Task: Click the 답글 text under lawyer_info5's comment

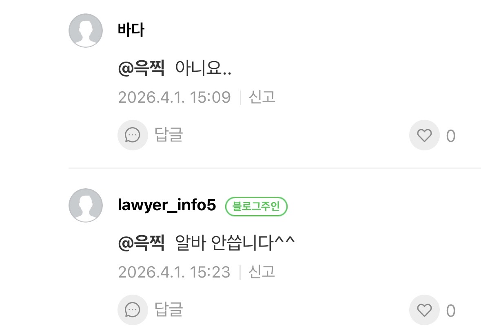Action: tap(169, 310)
